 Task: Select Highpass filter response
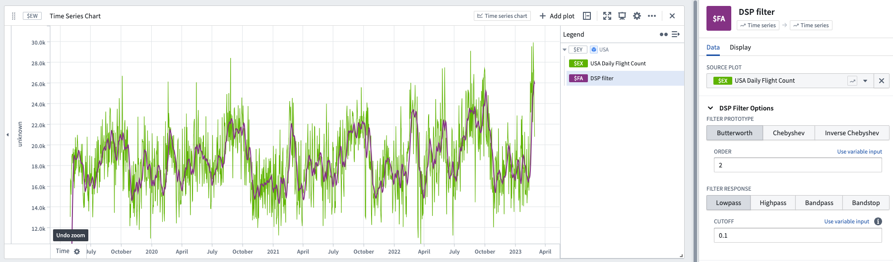pyautogui.click(x=773, y=203)
